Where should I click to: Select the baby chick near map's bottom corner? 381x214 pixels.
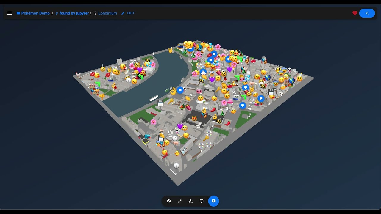tap(177, 153)
